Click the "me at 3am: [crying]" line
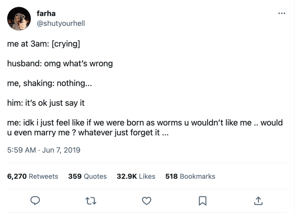 [44, 45]
